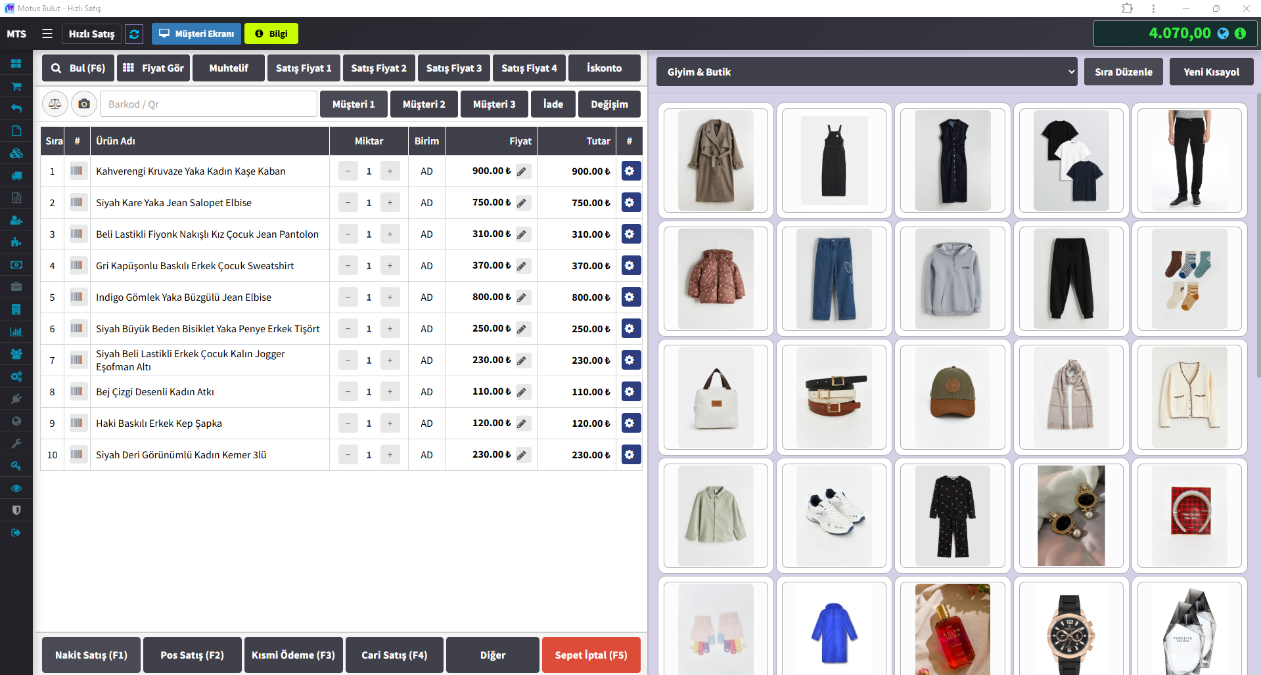Image resolution: width=1261 pixels, height=675 pixels.
Task: Select the white sneakers product thumbnail
Action: point(833,515)
